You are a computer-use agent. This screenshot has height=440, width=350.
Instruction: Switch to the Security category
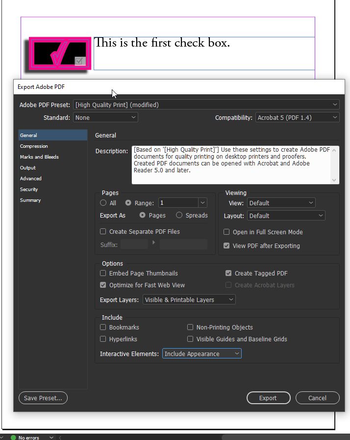[53, 189]
